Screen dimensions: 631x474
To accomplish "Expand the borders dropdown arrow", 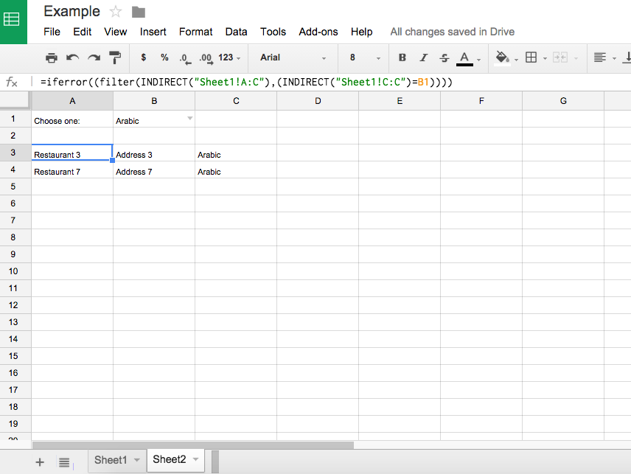I will (545, 59).
